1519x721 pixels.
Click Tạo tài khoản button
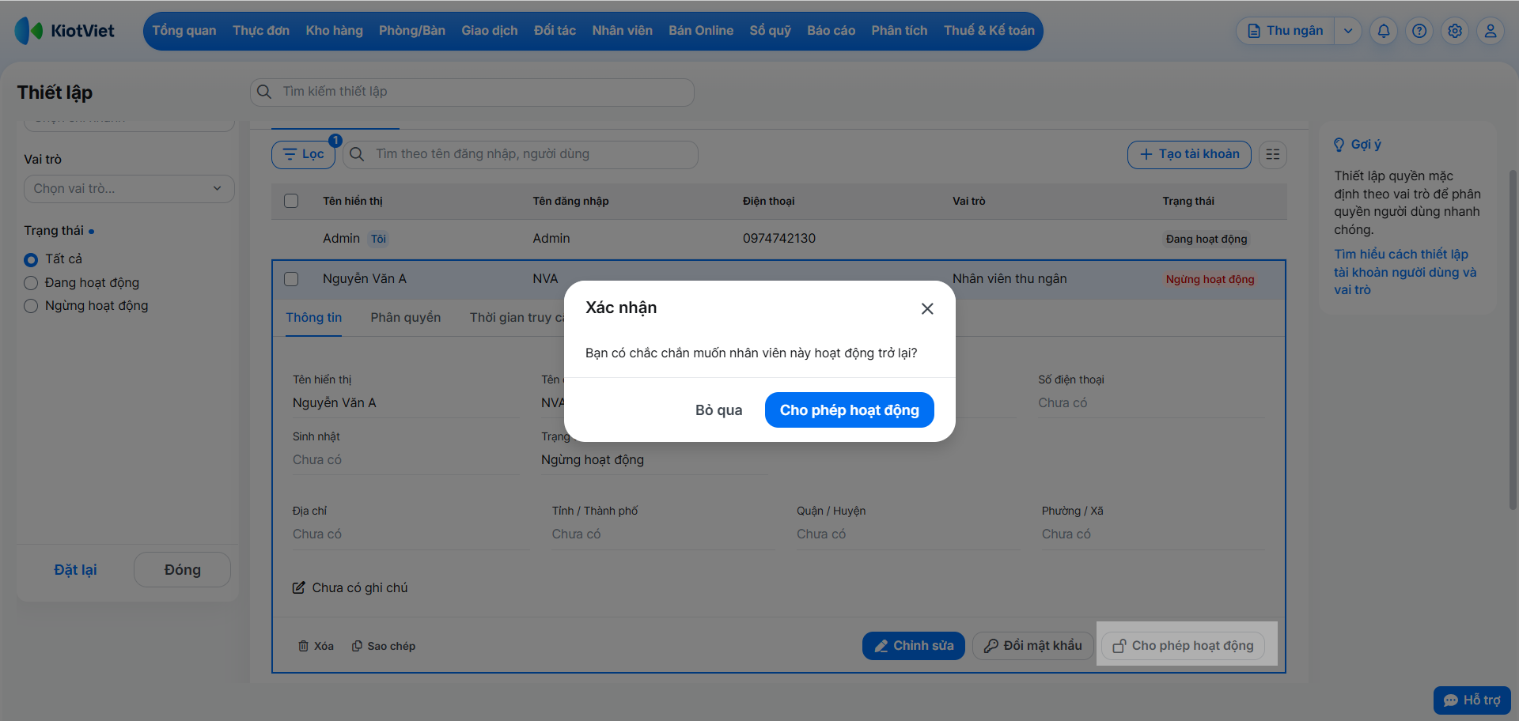click(1189, 154)
